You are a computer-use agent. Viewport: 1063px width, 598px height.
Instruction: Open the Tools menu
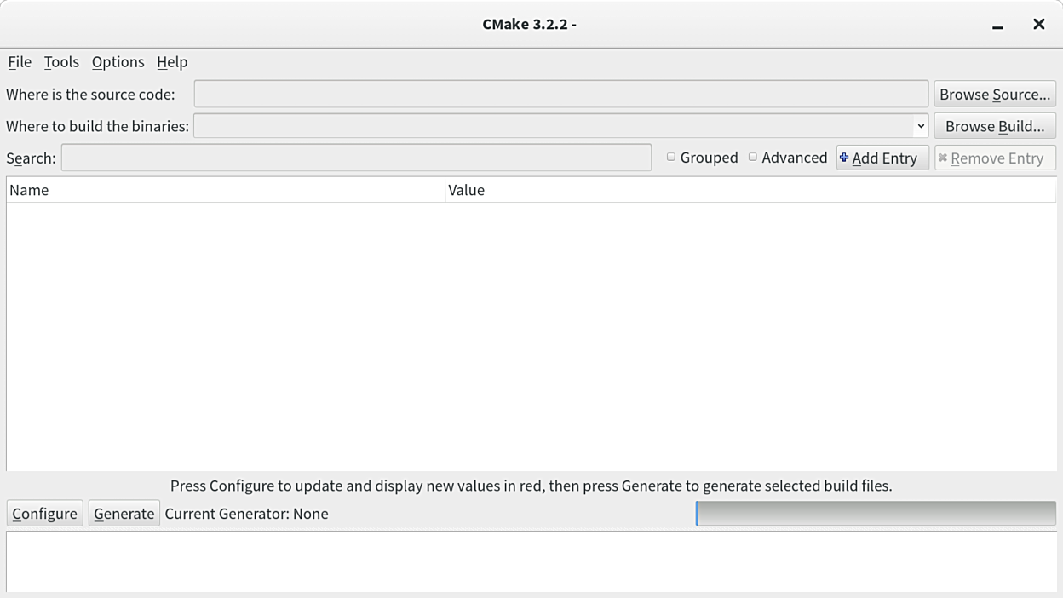(x=61, y=62)
